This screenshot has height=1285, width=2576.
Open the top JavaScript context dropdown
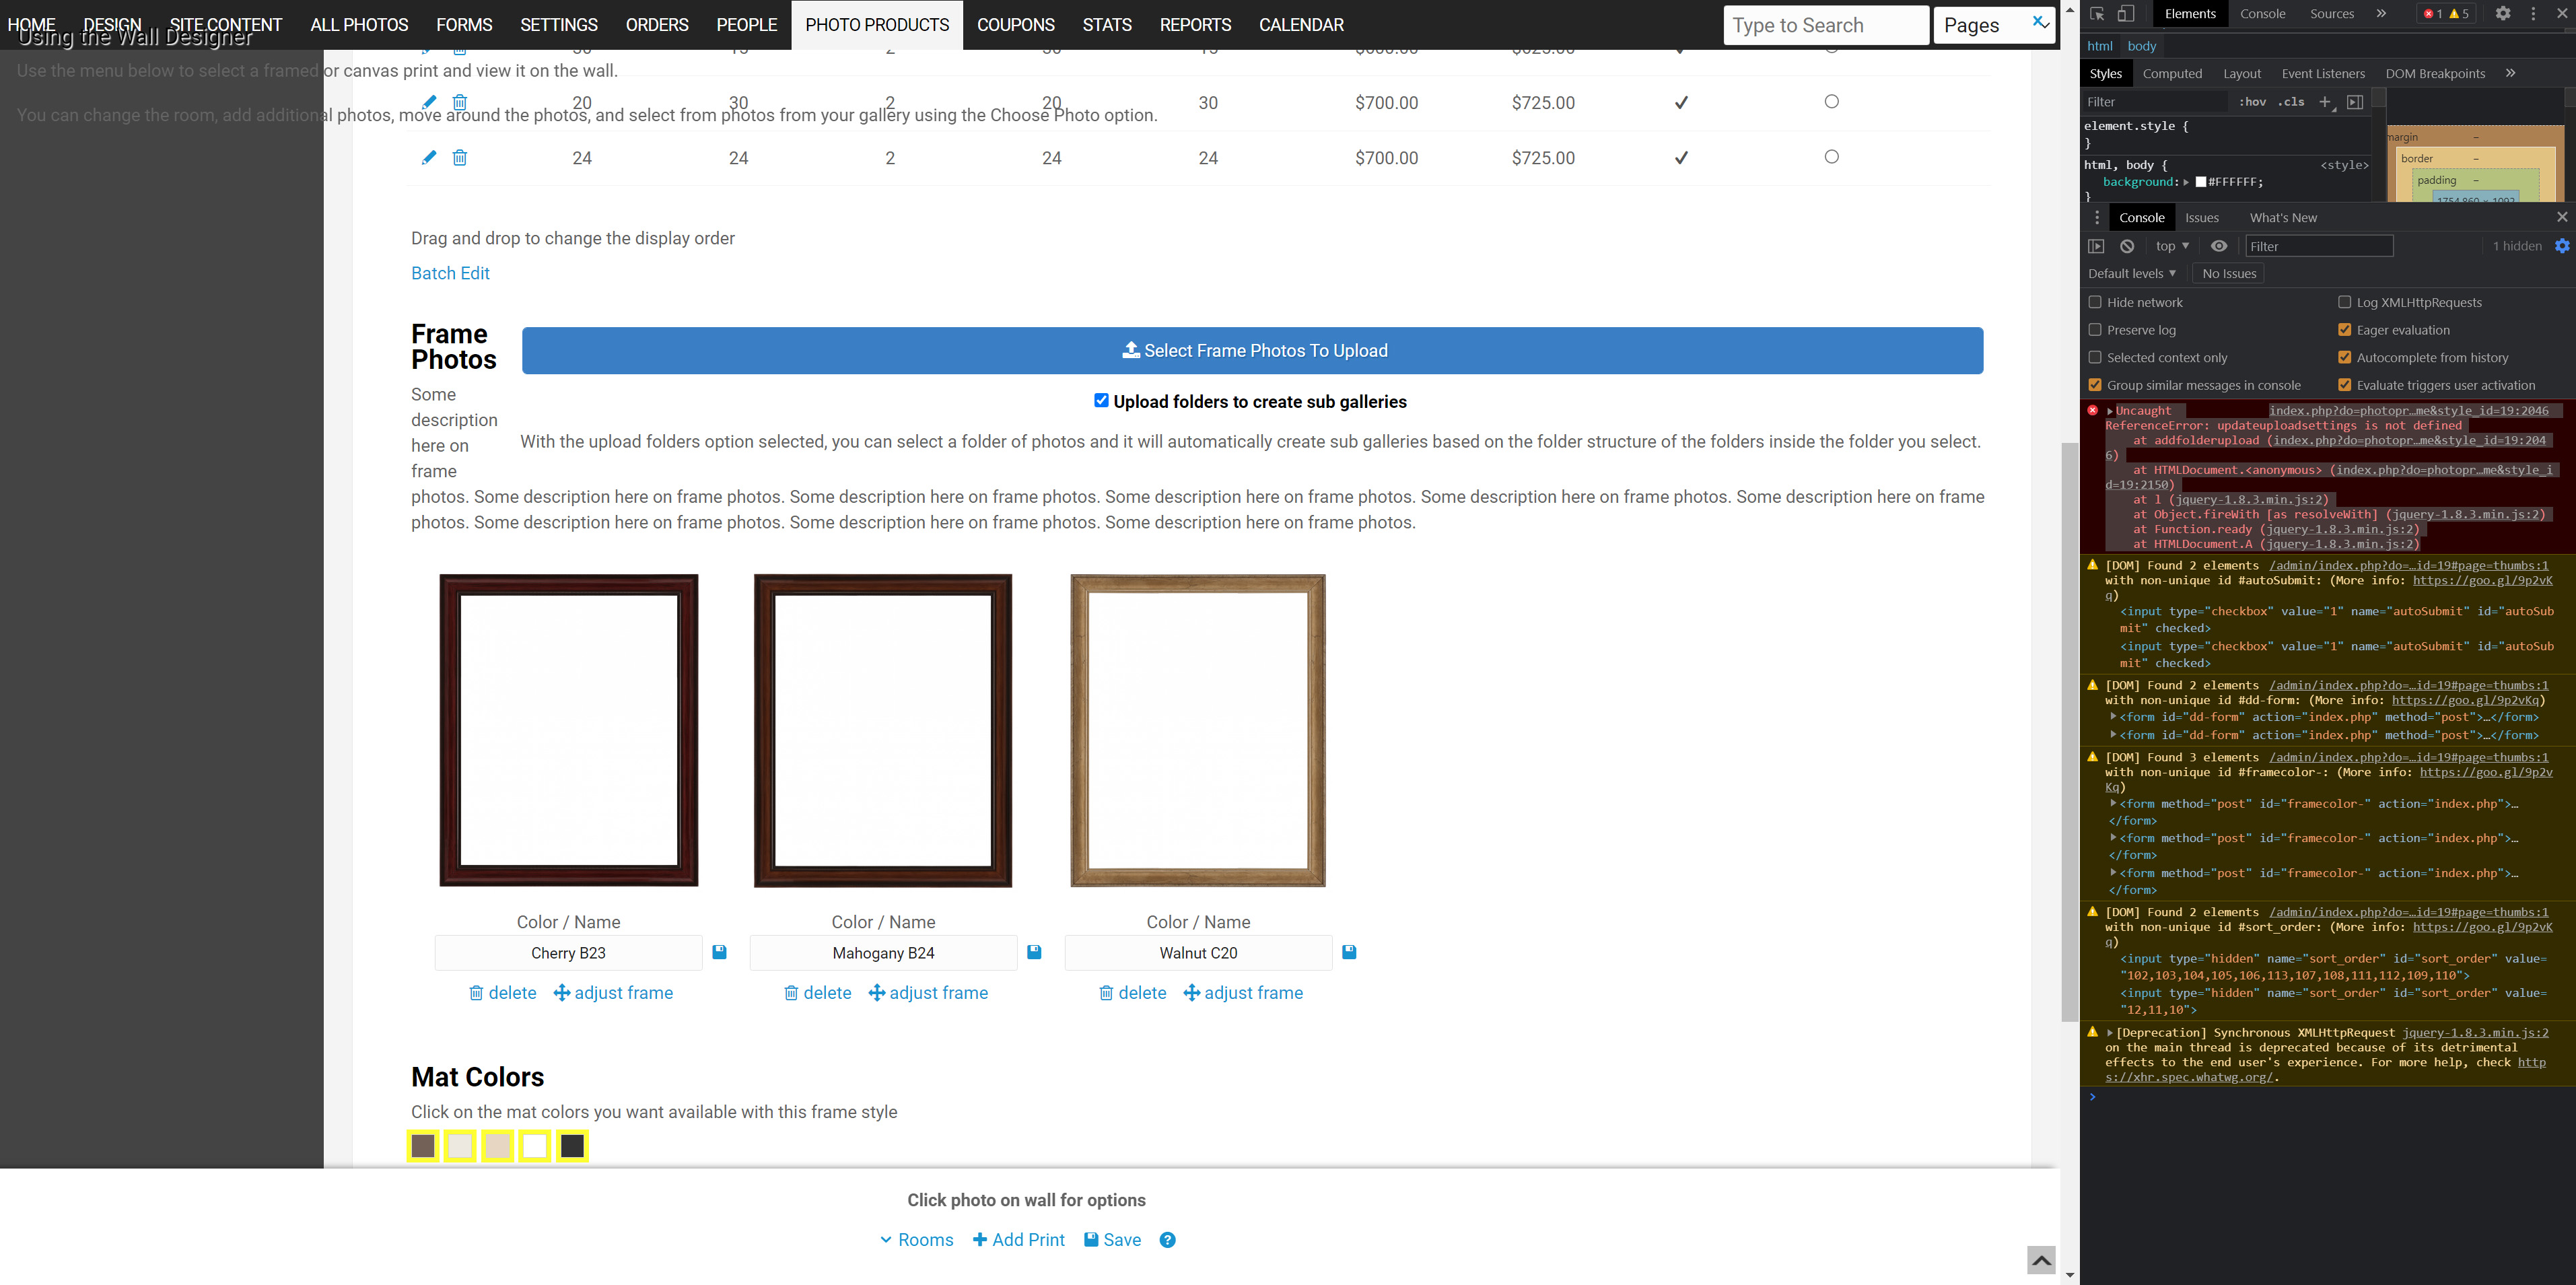click(2172, 246)
